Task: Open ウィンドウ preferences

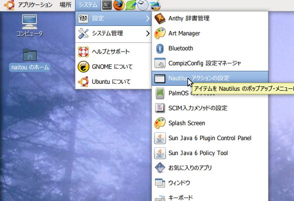Action: coord(210,183)
